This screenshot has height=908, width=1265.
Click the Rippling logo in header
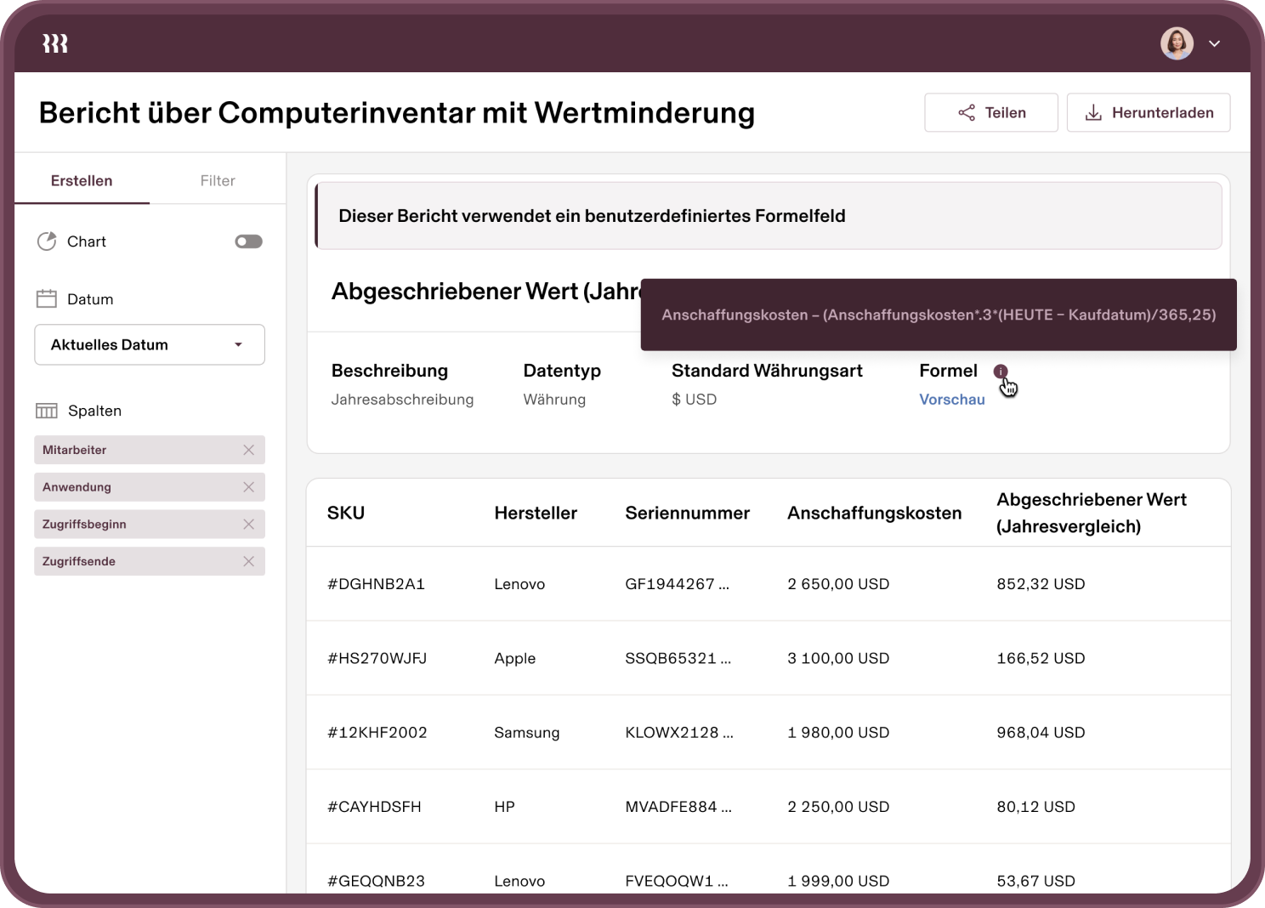[55, 44]
